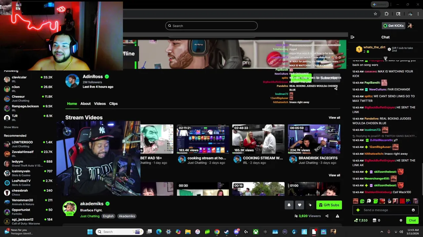Screen dimensions: 423x237
Task: Click the verified badge next to AdinRoss
Action: pos(107,76)
